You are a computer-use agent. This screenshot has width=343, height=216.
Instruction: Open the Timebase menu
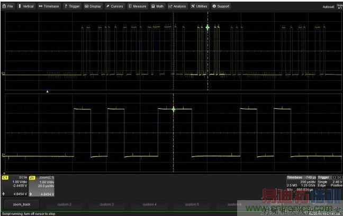(x=49, y=6)
